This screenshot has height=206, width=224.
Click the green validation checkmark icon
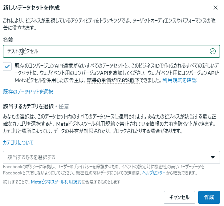[x=213, y=51]
